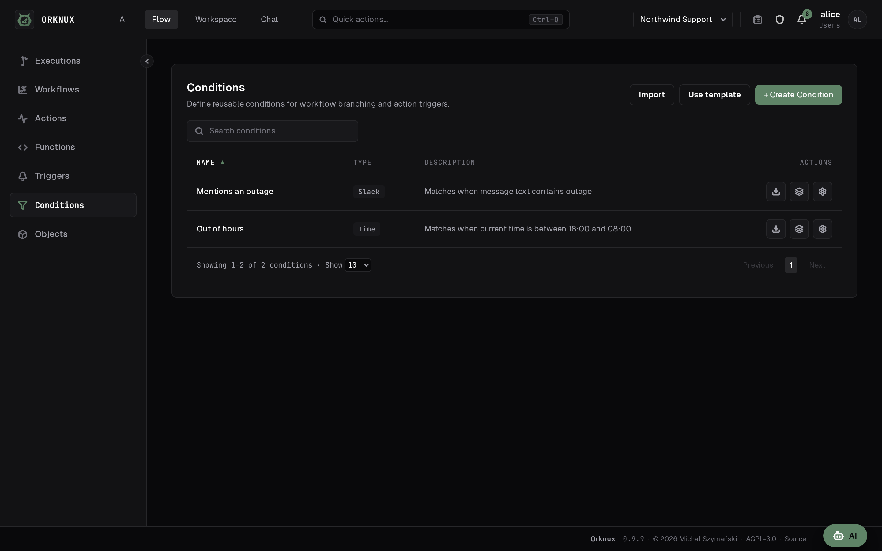
Task: Switch to the Workspace tab
Action: (x=216, y=19)
